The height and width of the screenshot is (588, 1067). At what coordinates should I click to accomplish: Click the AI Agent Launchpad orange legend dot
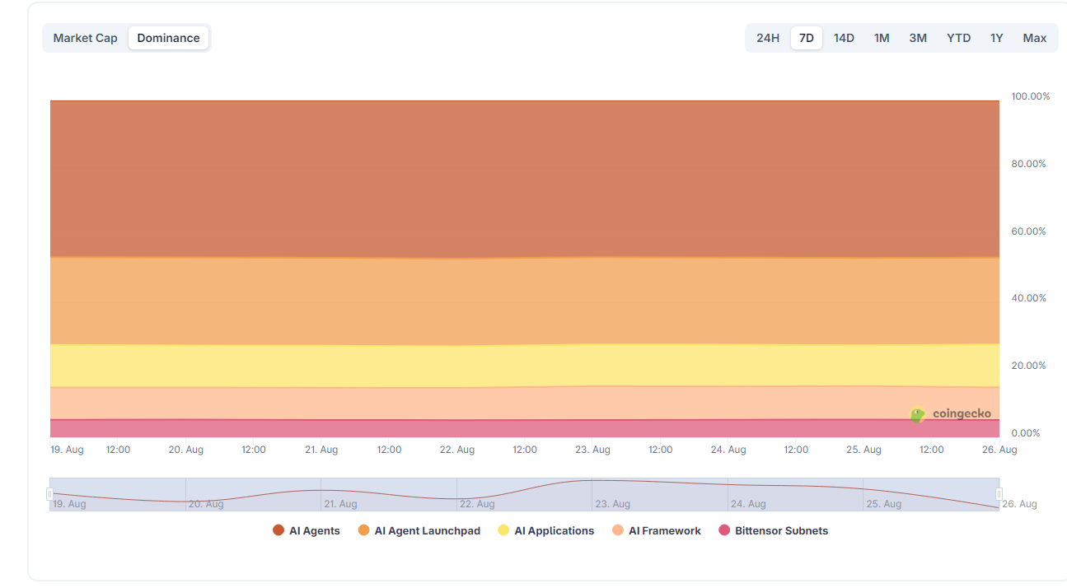click(364, 530)
